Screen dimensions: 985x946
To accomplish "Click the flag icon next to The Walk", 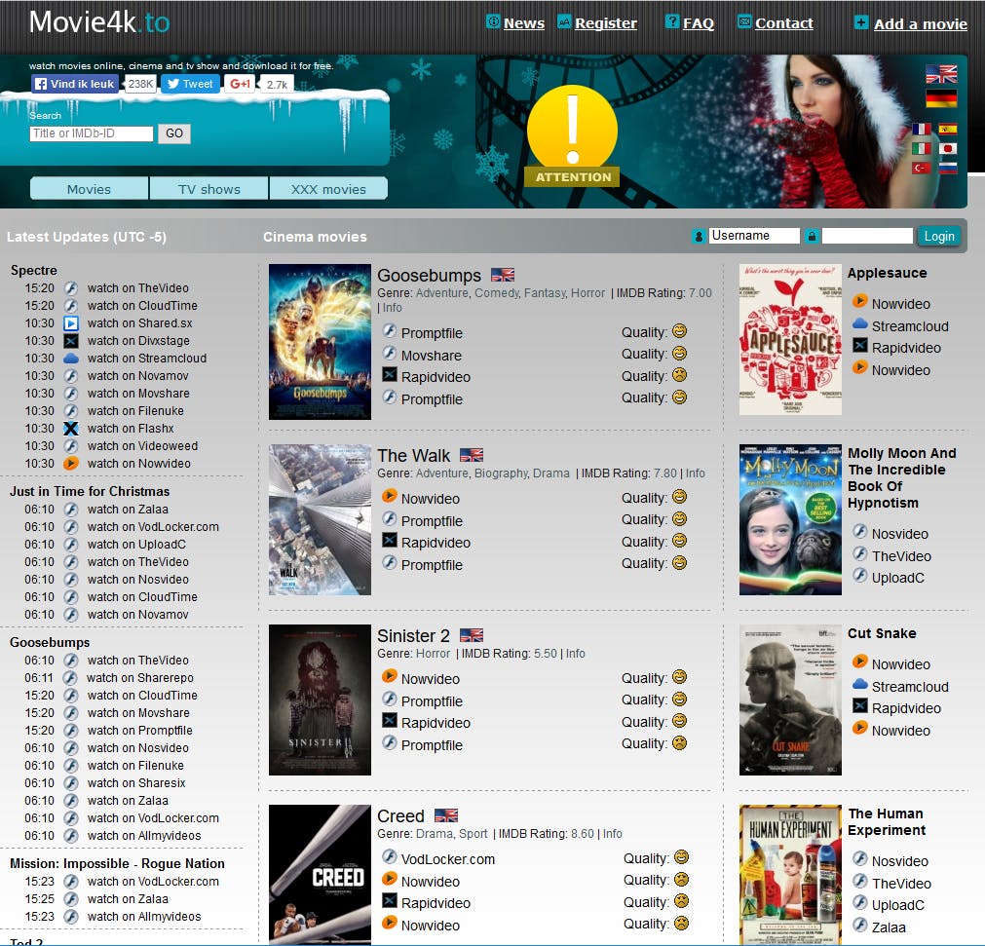I will (472, 455).
